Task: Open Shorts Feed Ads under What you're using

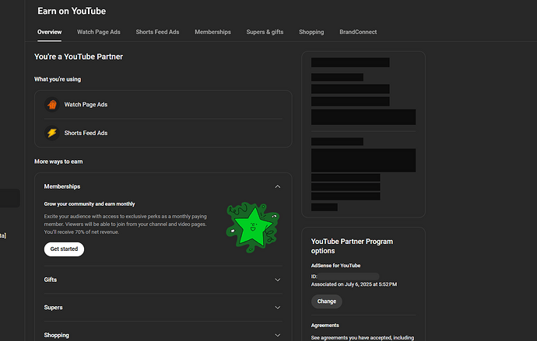Action: click(x=86, y=133)
